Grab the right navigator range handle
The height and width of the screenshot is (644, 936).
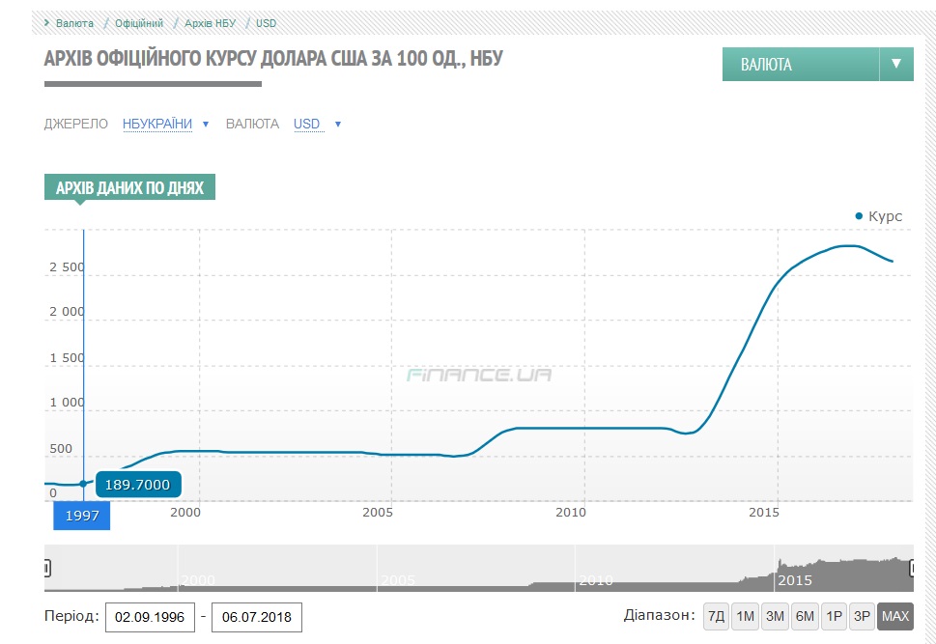click(x=912, y=569)
